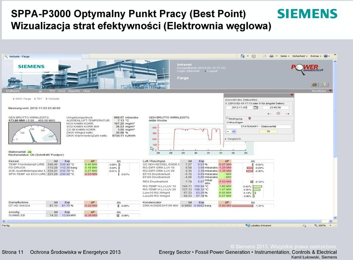Open the Sicherheit menu
353x260 pixels.
[x=300, y=56]
